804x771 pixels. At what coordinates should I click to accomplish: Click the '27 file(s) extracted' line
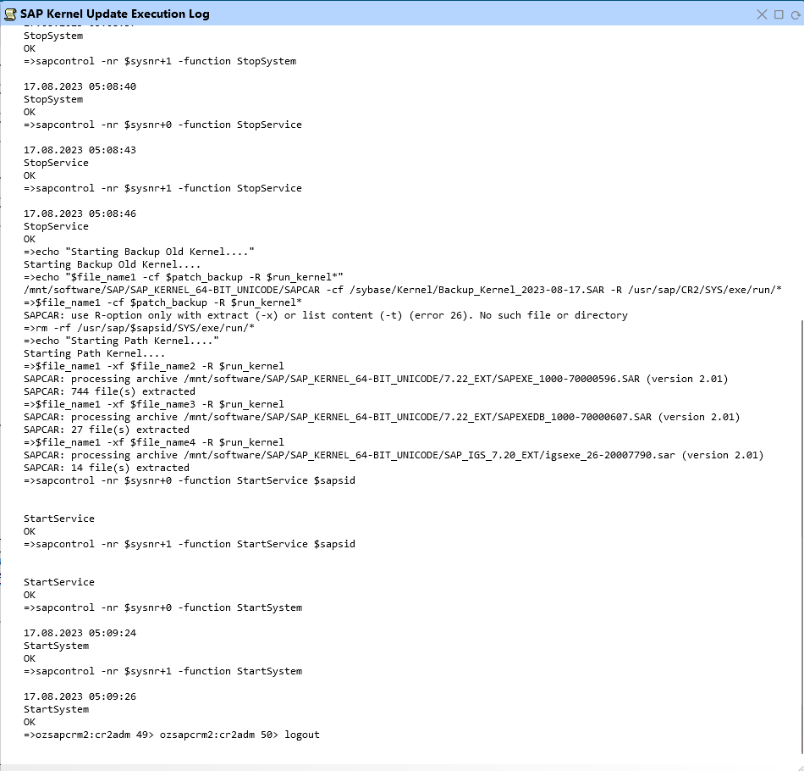click(x=106, y=430)
